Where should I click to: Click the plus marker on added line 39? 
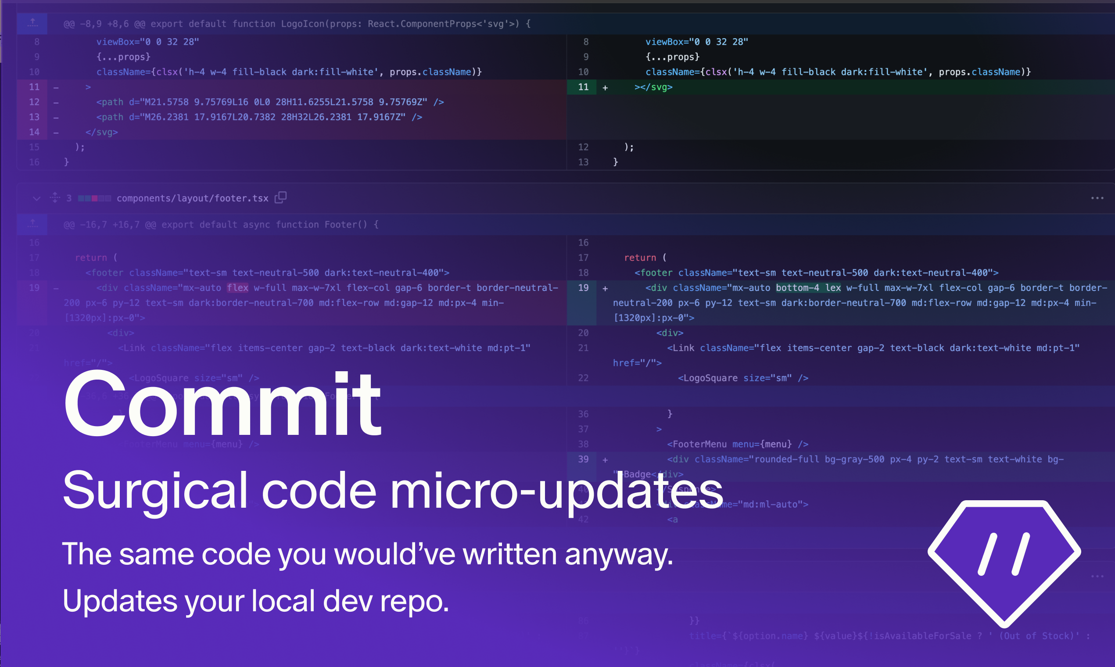(x=605, y=460)
